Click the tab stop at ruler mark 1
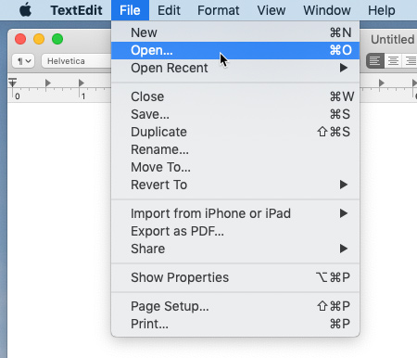This screenshot has width=417, height=358. point(82,83)
